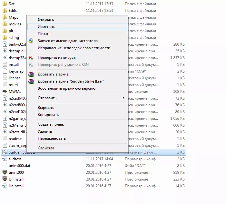Select the Maps folder icon
226x204 pixels.
pos(5,17)
